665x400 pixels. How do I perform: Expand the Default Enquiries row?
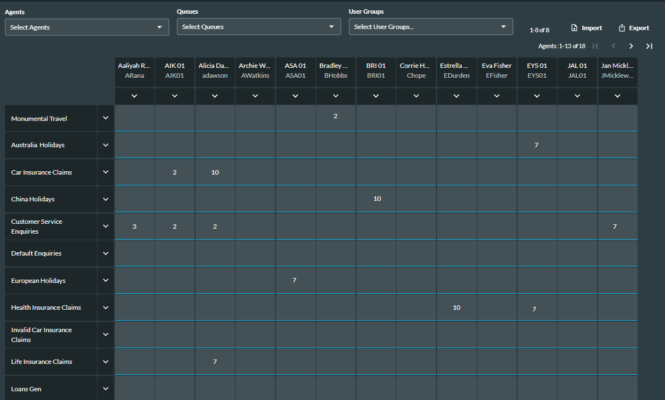[105, 253]
